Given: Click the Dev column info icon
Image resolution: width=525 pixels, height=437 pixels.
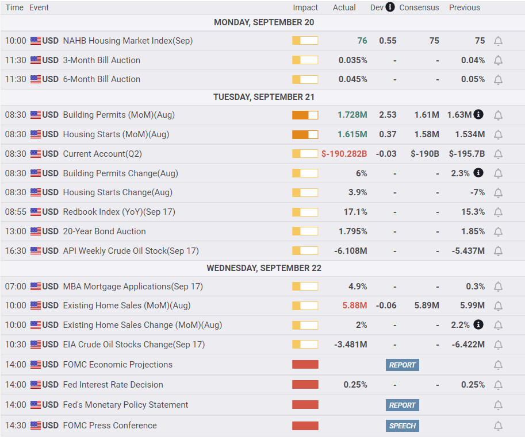Looking at the screenshot, I should click(x=390, y=7).
